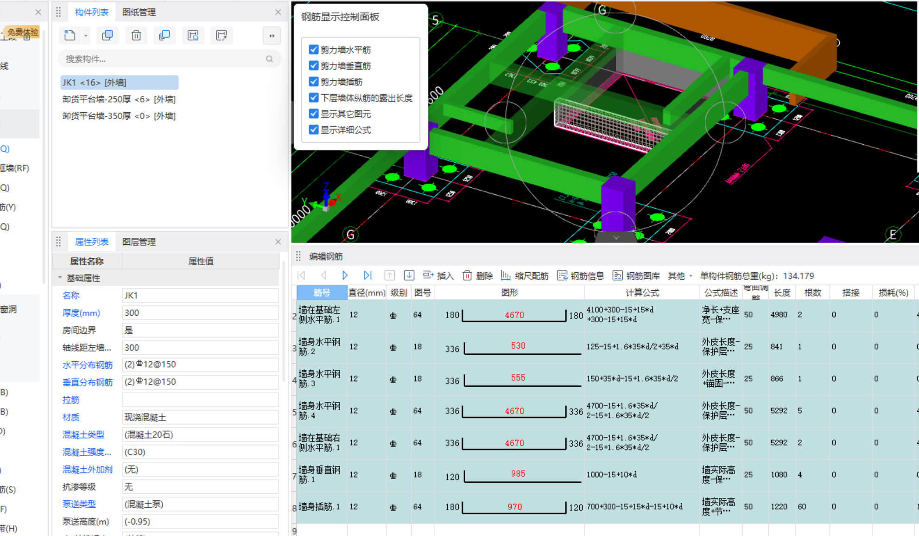Toggle 下层墙体纵筋的露出长度 checkbox
The width and height of the screenshot is (919, 536).
pyautogui.click(x=314, y=98)
